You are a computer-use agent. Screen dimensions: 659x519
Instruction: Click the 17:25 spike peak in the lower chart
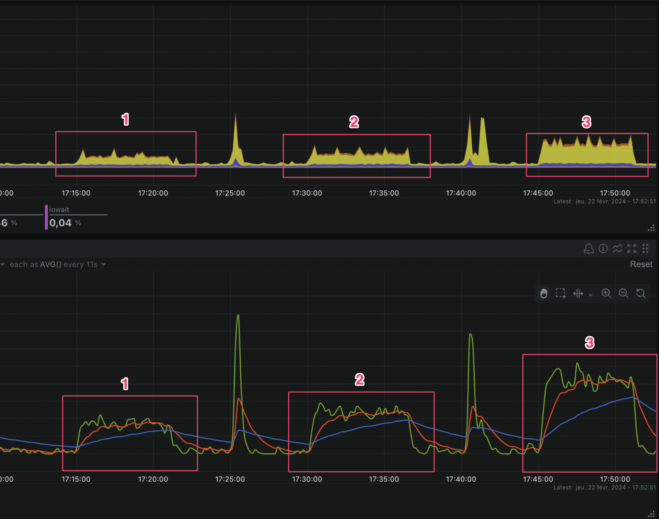coord(238,316)
